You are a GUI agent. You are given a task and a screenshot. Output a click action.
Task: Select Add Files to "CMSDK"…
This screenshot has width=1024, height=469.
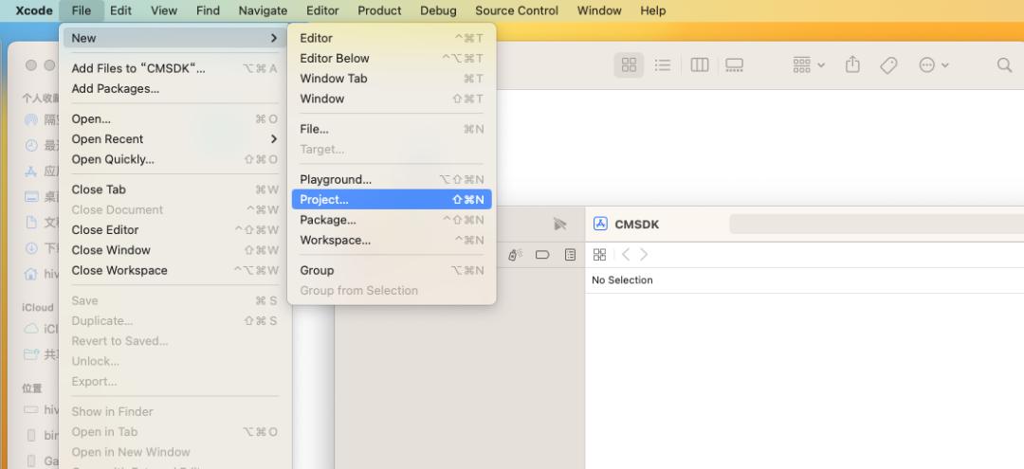(x=174, y=68)
